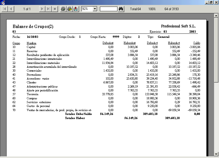Go to first page of report
219x158 pixels.
click(x=5, y=9)
